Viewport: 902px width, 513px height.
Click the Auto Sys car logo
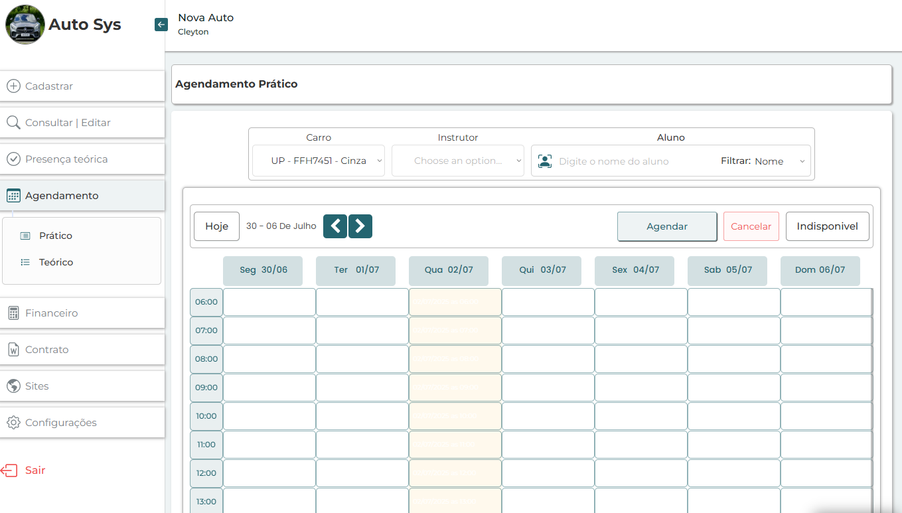[25, 25]
